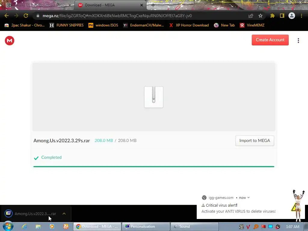The width and height of the screenshot is (308, 231).
Task: Click the orange UC browser taskbar icon
Action: (x=66, y=226)
